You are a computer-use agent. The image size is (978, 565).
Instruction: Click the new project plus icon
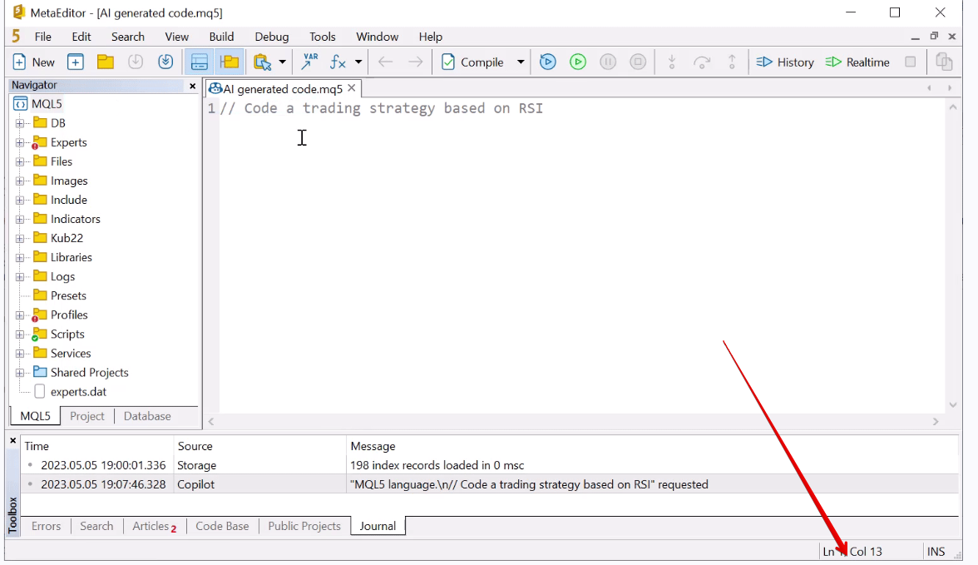pyautogui.click(x=76, y=62)
